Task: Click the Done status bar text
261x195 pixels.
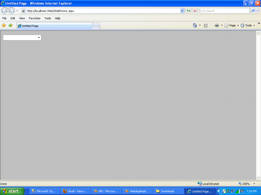Action: click(4, 184)
